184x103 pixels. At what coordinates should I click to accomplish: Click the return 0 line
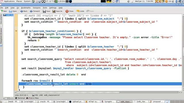pyautogui.click(x=33, y=40)
